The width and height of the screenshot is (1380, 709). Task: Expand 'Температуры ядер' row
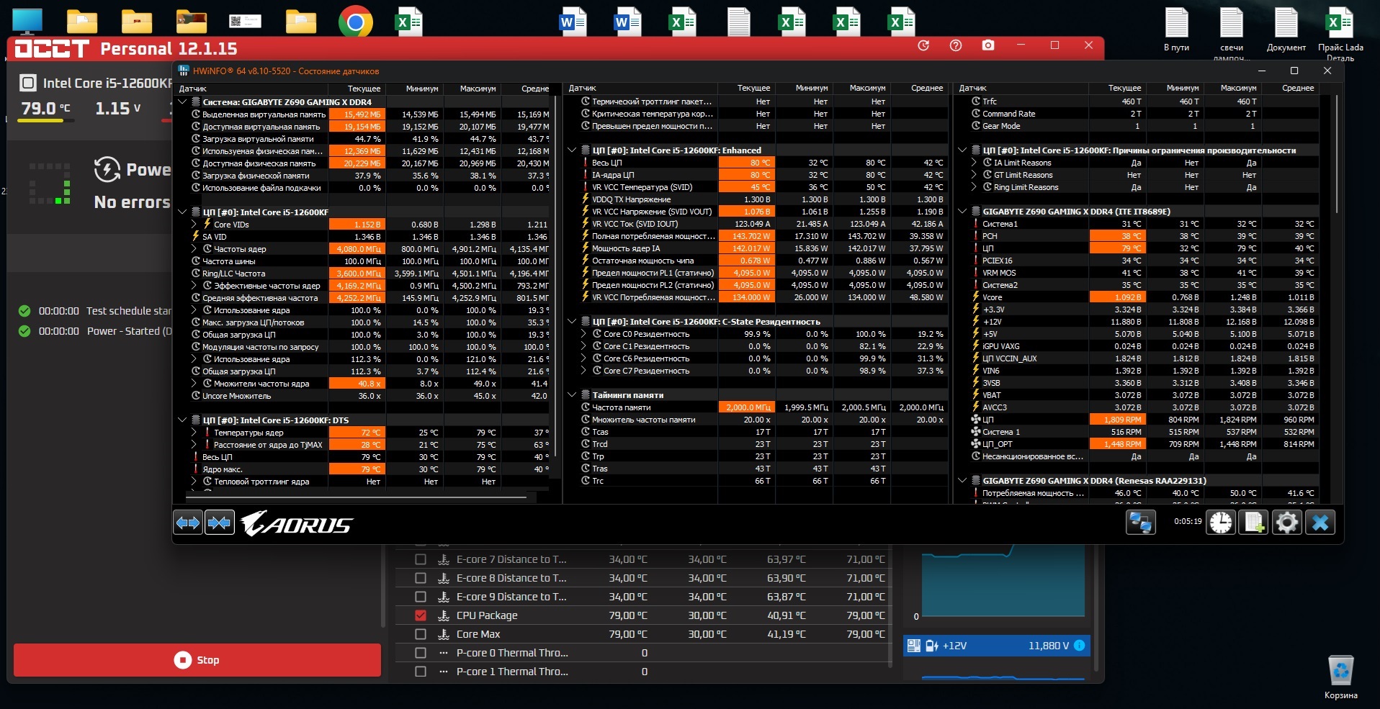tap(194, 433)
